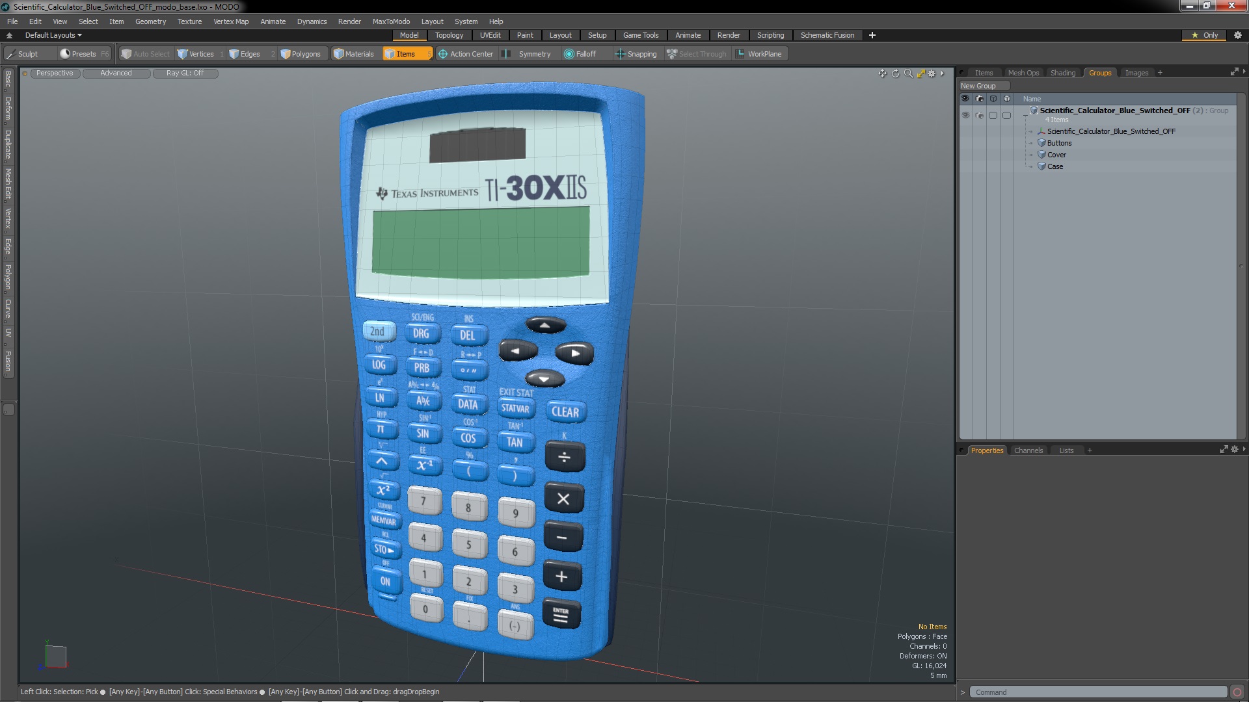Select the Action Center tool
Image resolution: width=1249 pixels, height=702 pixels.
coord(465,54)
